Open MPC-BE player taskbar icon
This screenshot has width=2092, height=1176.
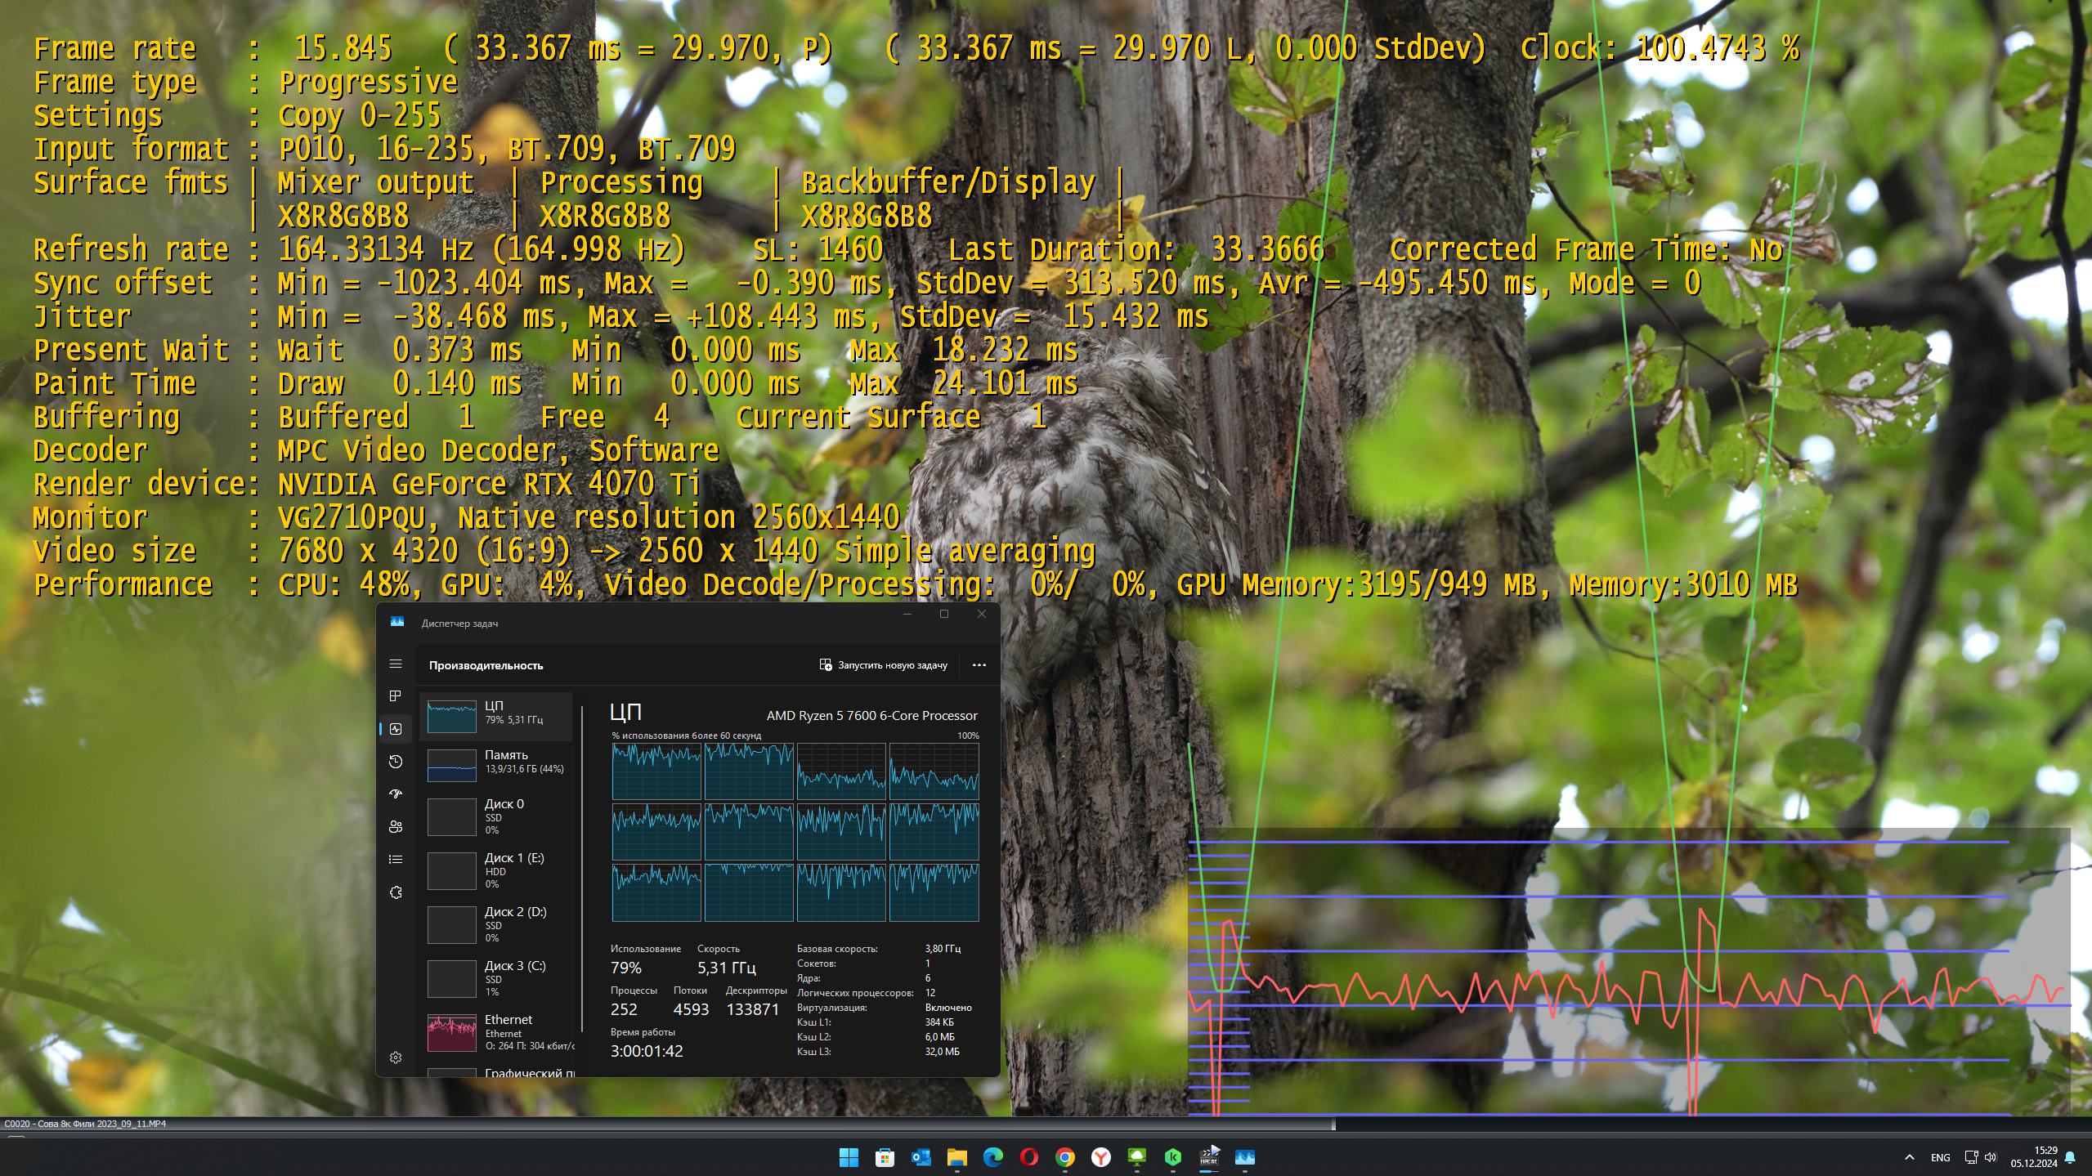coord(1209,1156)
